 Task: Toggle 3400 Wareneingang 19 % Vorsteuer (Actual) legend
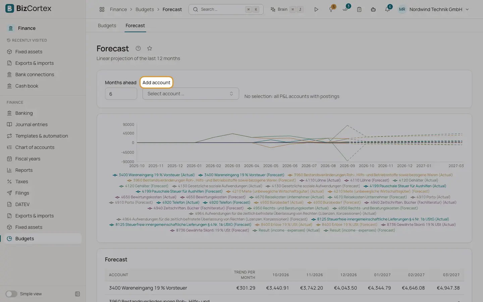pos(154,175)
